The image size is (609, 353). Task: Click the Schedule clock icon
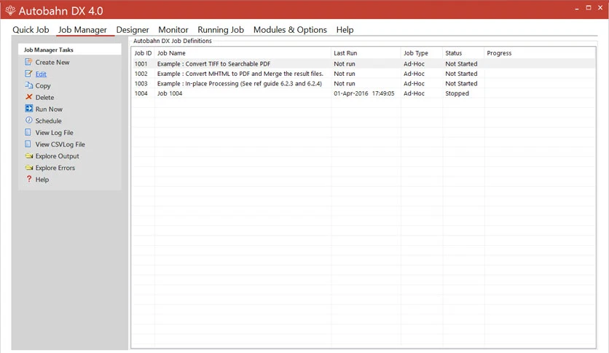click(28, 120)
